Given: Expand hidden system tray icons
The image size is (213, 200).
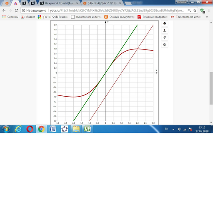Looking at the screenshot, I should pyautogui.click(x=173, y=129).
